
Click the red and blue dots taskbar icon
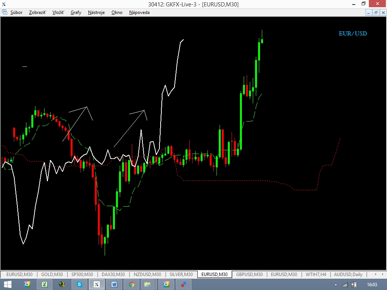click(184, 284)
